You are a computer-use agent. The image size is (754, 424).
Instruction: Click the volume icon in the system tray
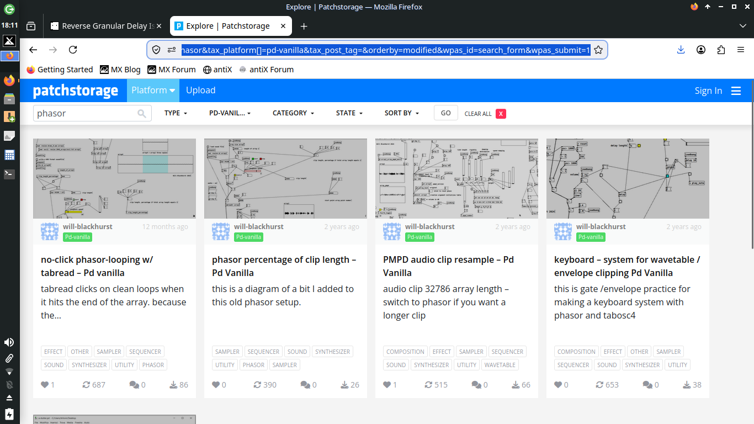[x=9, y=342]
